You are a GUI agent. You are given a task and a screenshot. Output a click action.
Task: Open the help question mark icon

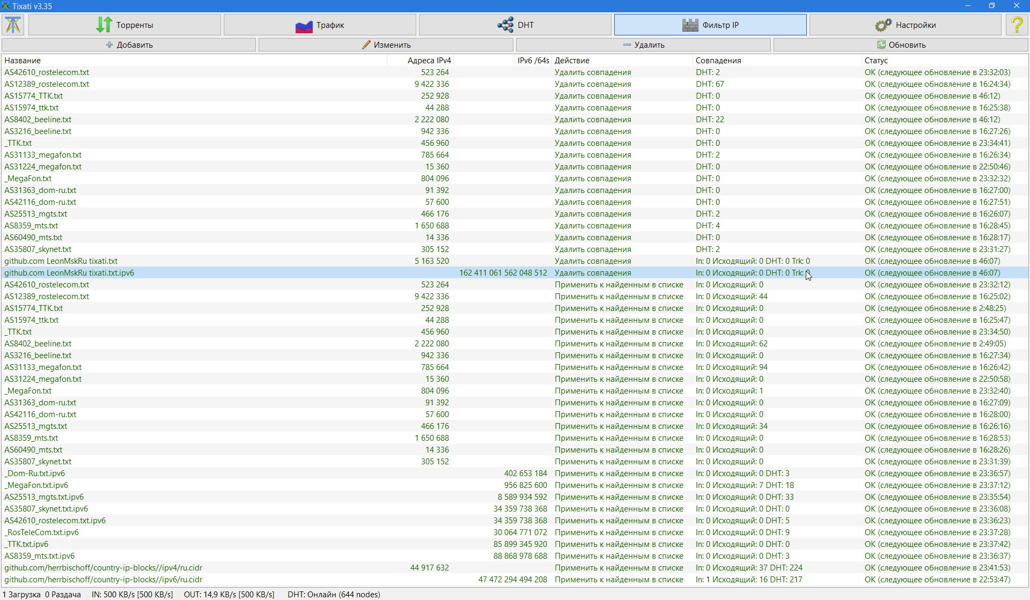[1017, 25]
